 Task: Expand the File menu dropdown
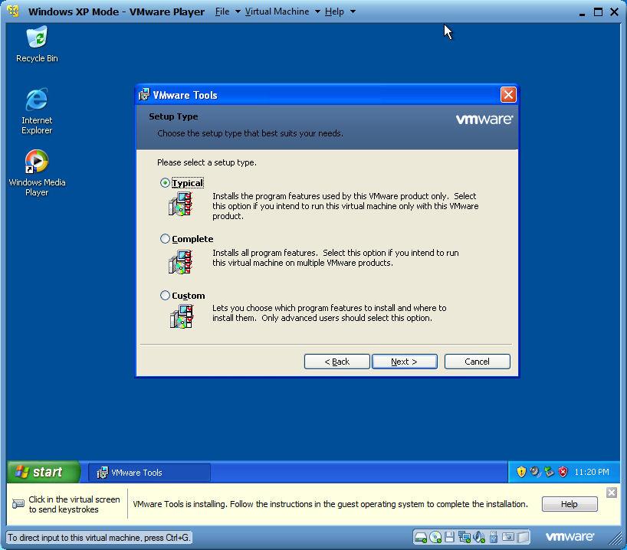(x=227, y=11)
